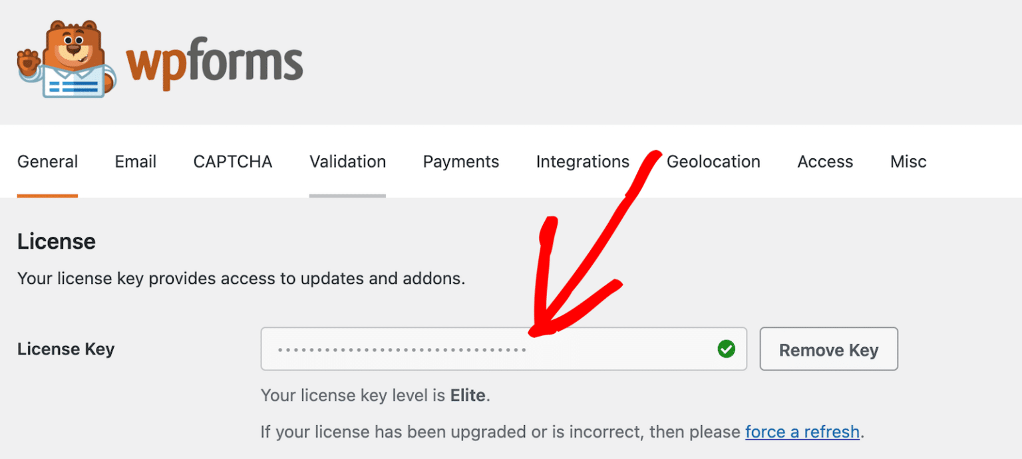Open the force a refresh link
This screenshot has width=1022, height=459.
click(x=802, y=432)
